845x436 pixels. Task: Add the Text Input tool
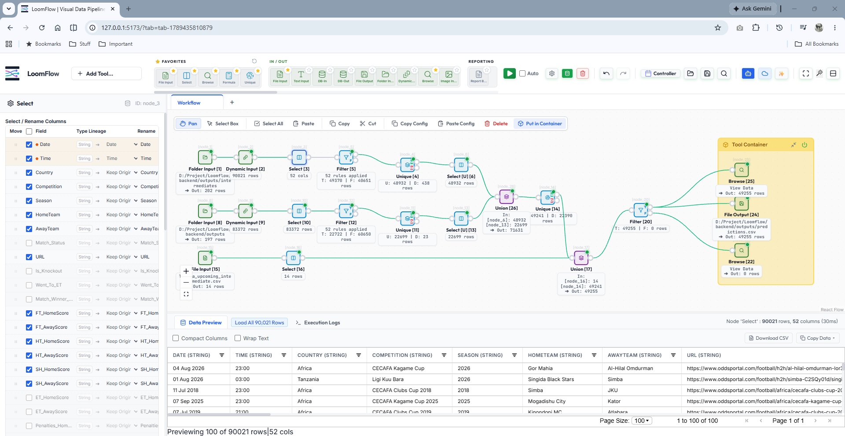(x=301, y=77)
